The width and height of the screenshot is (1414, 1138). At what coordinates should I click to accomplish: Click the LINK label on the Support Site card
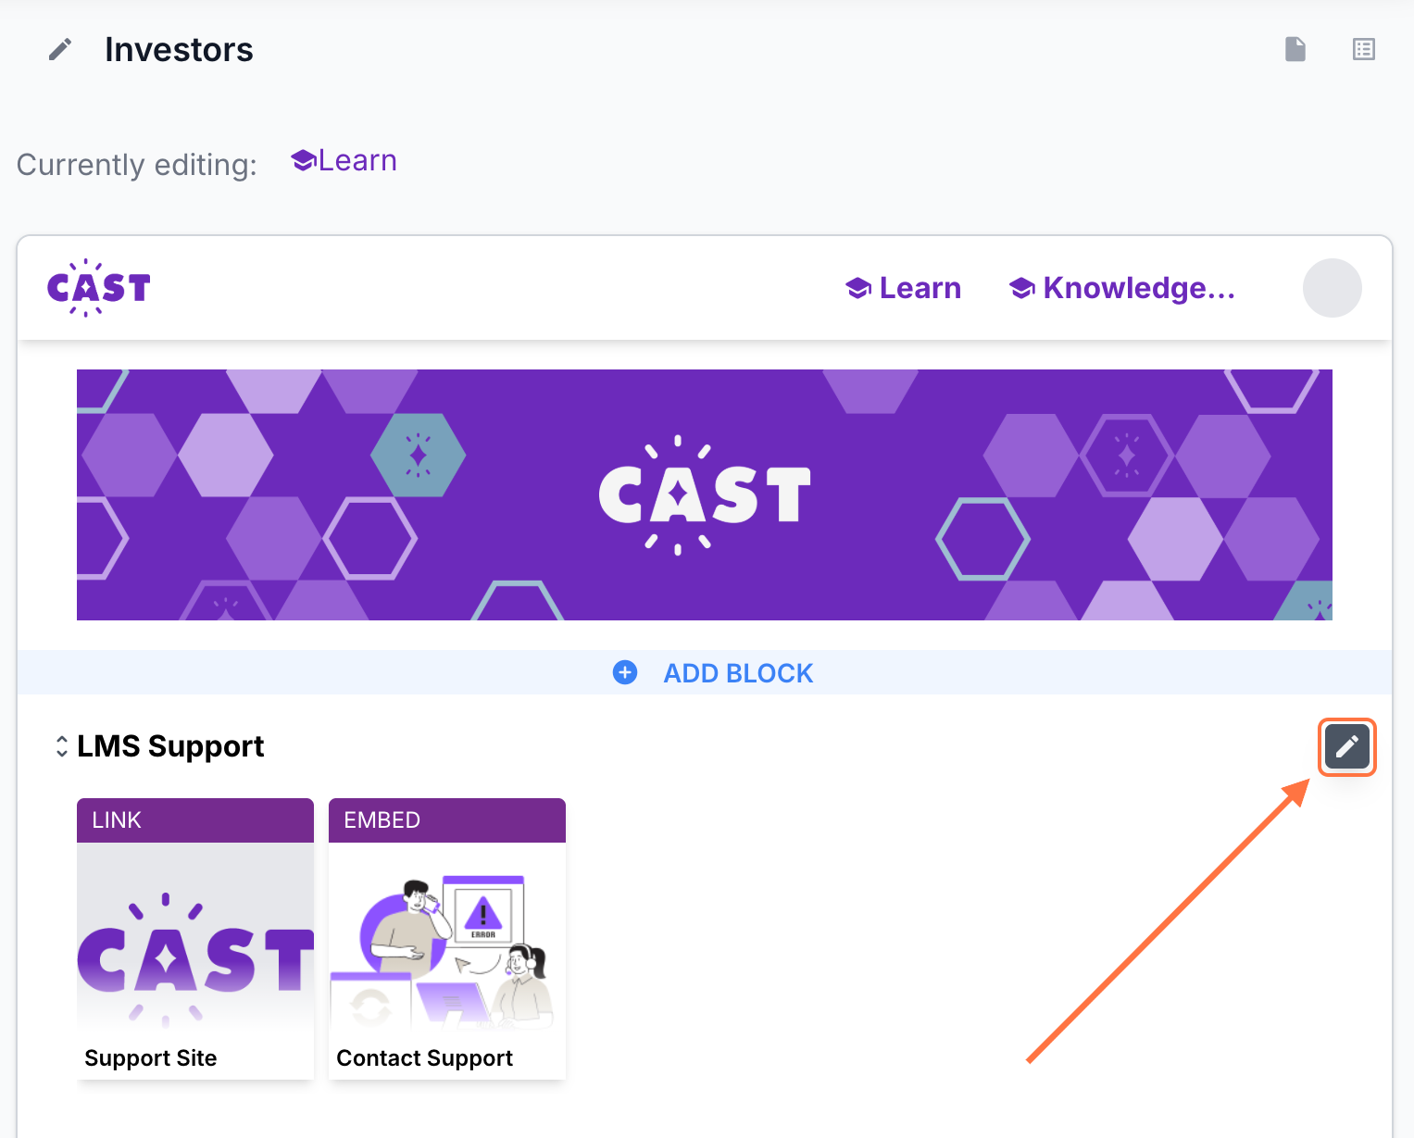coord(117,820)
